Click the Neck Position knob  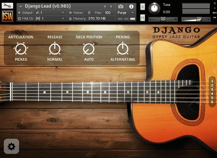click(x=89, y=49)
